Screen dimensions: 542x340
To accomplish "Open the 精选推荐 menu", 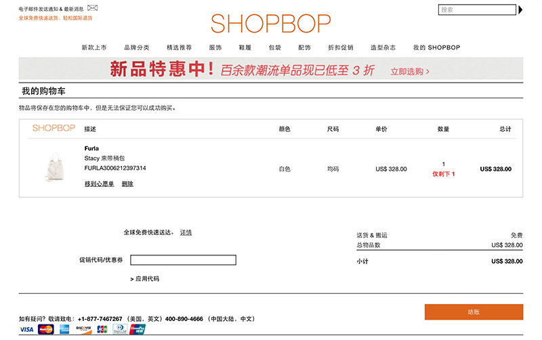I will pyautogui.click(x=179, y=47).
